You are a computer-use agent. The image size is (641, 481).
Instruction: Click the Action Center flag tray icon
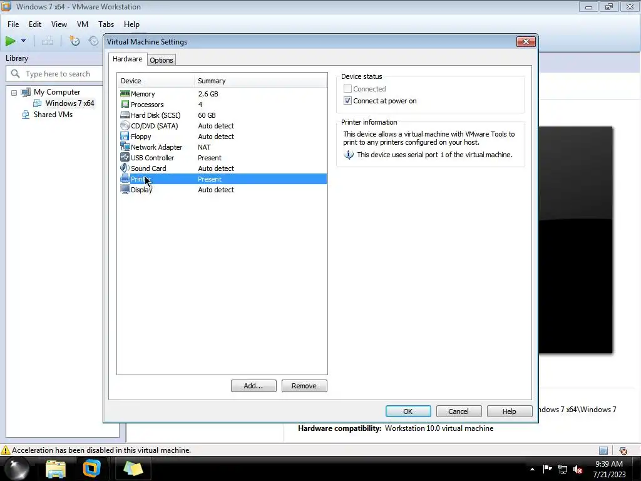pos(547,468)
